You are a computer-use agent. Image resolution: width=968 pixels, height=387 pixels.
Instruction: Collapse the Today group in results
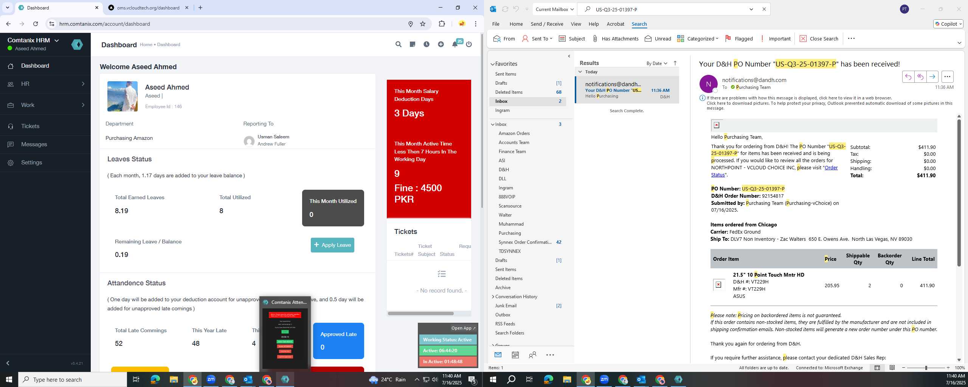point(580,71)
